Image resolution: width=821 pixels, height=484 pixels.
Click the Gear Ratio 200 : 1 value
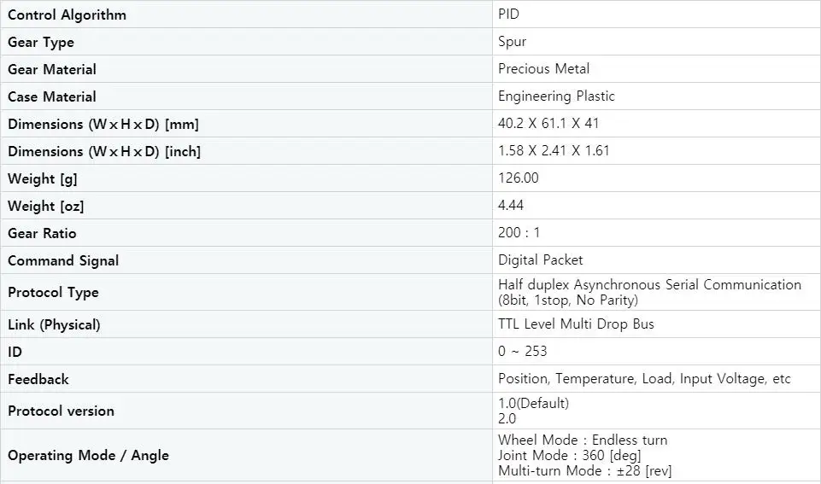(x=519, y=232)
